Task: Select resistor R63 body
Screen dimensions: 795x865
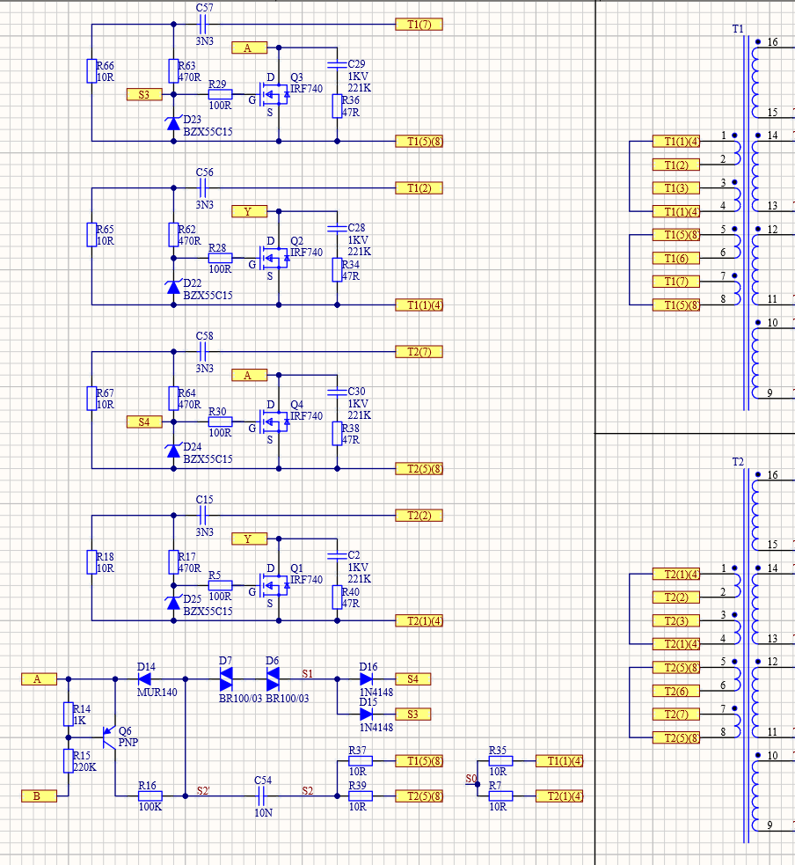Action: tap(173, 71)
